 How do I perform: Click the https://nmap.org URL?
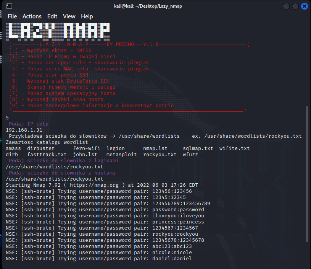click(x=94, y=185)
